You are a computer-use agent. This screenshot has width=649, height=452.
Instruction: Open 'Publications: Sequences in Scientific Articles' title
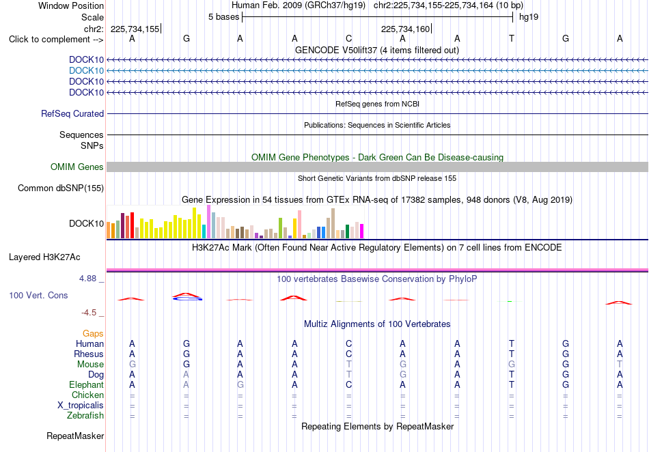pos(377,125)
